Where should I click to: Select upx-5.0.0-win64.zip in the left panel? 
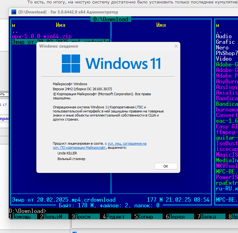(41, 36)
